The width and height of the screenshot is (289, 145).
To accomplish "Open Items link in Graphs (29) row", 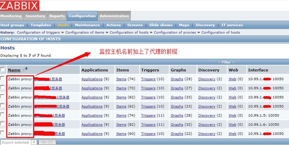I will [x=121, y=79].
